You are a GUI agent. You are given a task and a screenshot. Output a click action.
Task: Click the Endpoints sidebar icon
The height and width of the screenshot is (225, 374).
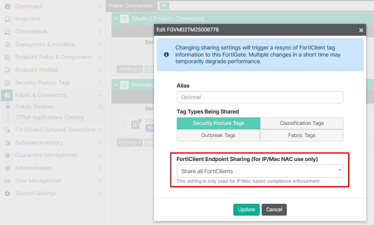[x=7, y=19]
